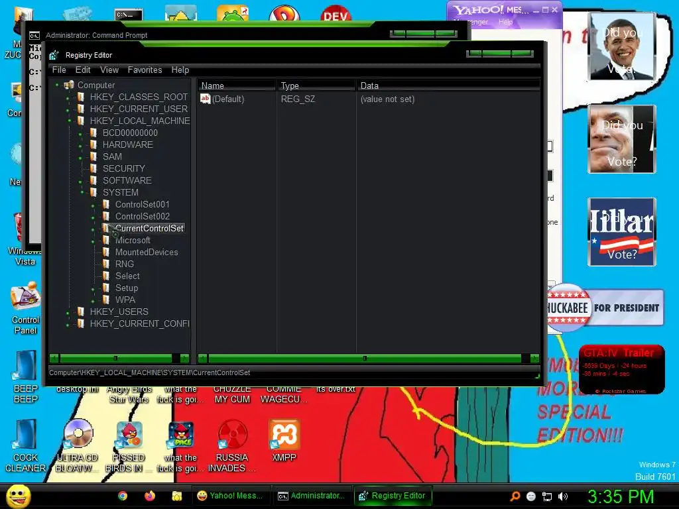Screen dimensions: 679x509
Task: Expand the SOFTWARE key
Action: [x=80, y=182]
